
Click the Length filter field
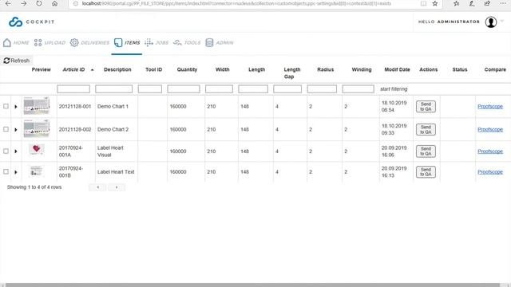coord(253,88)
